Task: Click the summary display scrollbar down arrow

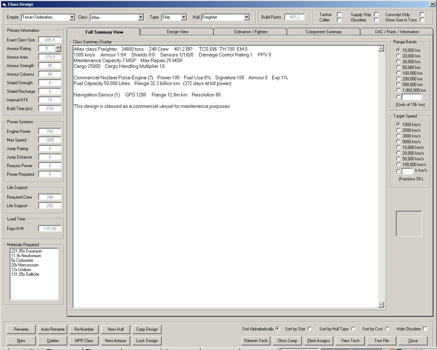Action: [381, 305]
